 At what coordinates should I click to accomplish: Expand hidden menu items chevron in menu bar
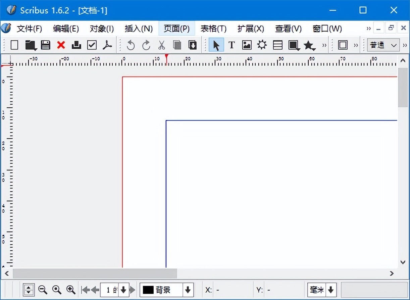pos(368,29)
